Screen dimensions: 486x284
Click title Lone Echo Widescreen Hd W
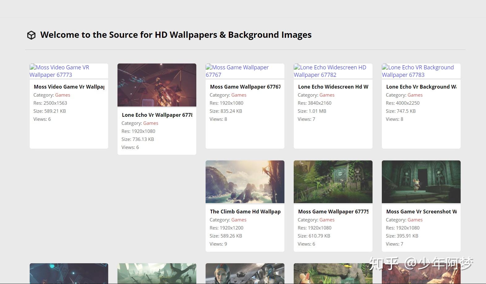333,87
